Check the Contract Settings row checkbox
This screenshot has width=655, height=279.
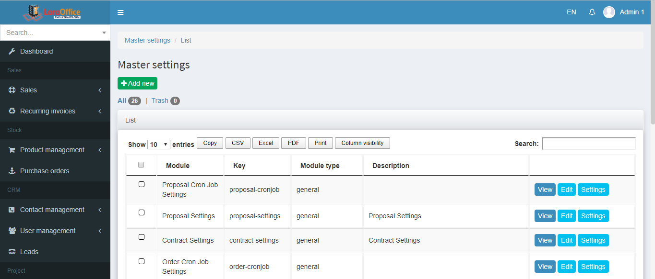(x=142, y=237)
